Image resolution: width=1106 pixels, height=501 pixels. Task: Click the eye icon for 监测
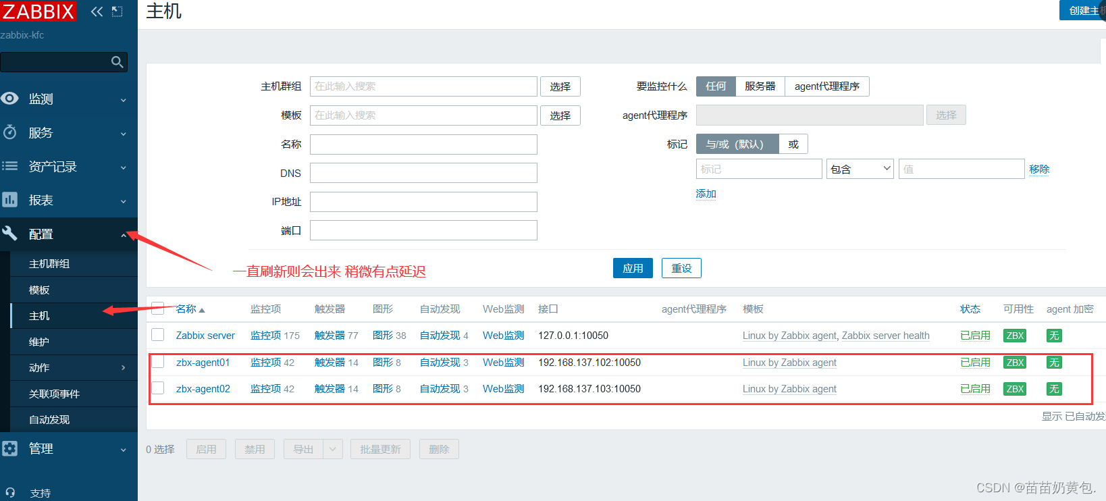coord(9,99)
